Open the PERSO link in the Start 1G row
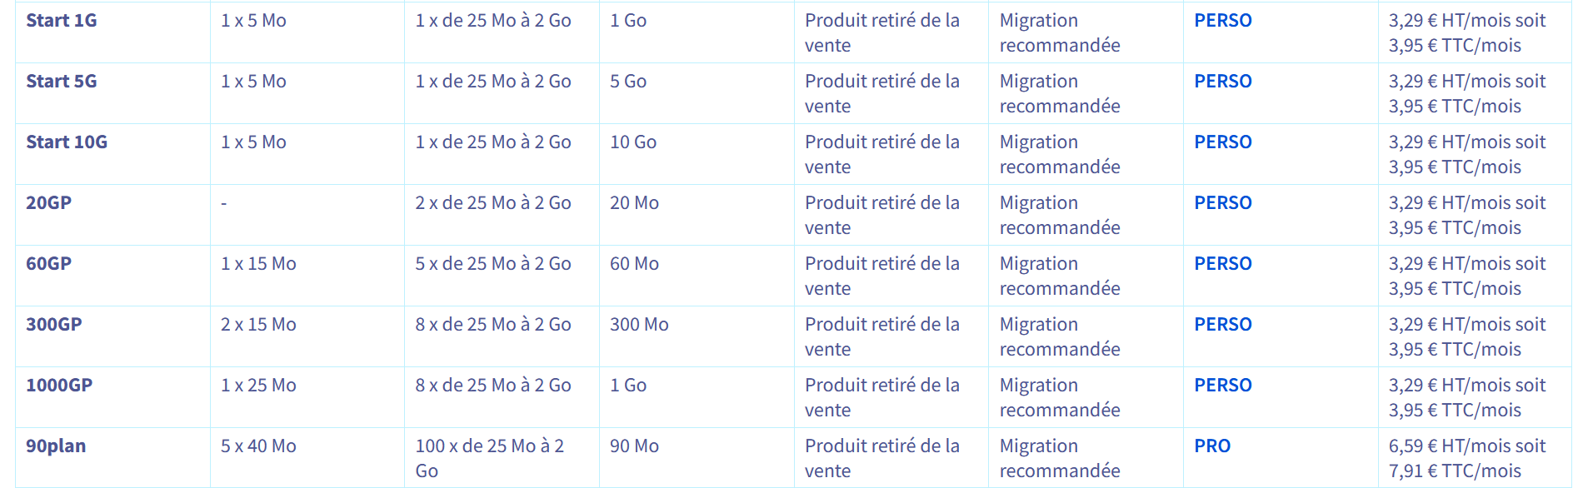 (x=1222, y=21)
